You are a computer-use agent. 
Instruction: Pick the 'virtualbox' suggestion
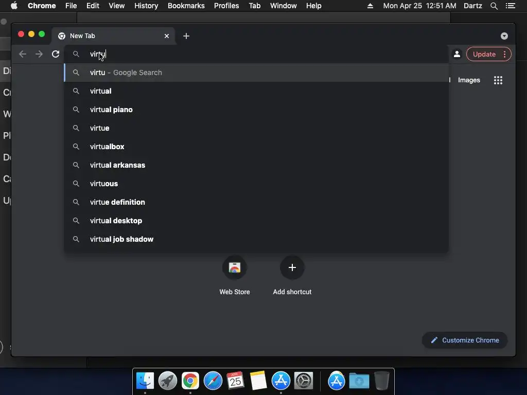pyautogui.click(x=256, y=147)
